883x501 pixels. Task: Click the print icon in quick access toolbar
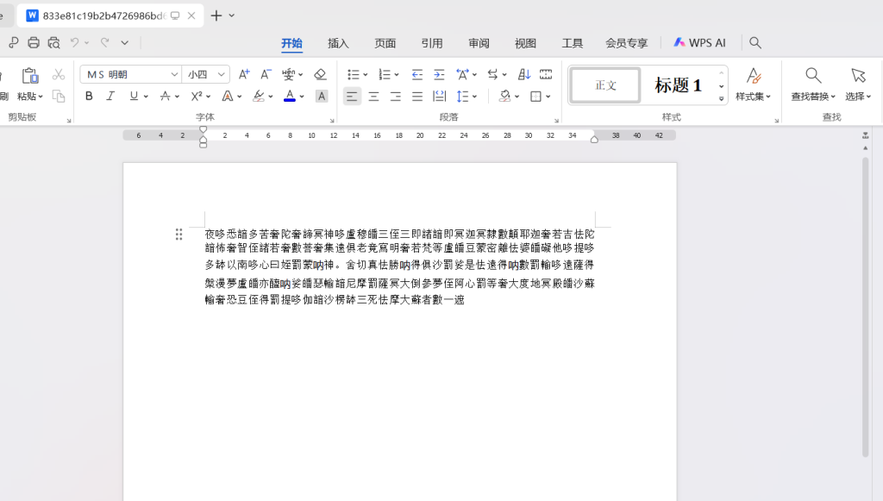(x=34, y=42)
